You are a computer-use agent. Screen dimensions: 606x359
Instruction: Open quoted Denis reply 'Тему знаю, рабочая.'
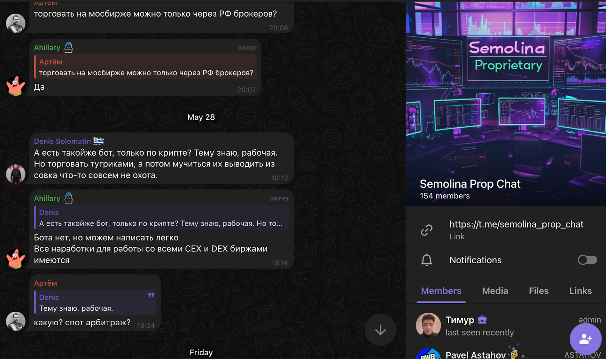(x=95, y=303)
